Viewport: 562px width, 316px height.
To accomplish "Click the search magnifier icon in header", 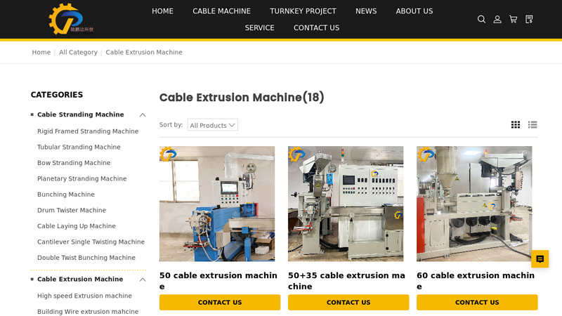I will 481,20.
